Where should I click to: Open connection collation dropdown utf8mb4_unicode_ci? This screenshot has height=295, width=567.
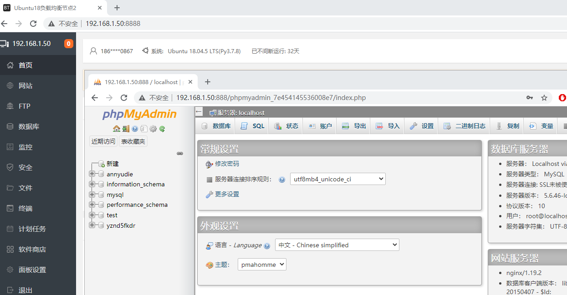(338, 179)
